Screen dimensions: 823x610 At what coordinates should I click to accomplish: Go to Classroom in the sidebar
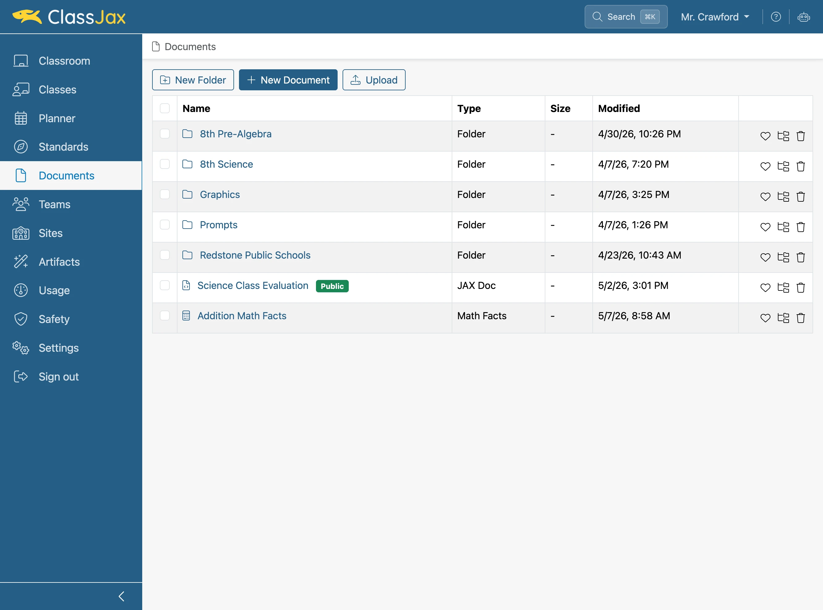tap(71, 61)
